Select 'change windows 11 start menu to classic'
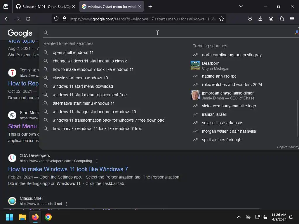Image resolution: width=299 pixels, height=224 pixels. pyautogui.click(x=90, y=61)
